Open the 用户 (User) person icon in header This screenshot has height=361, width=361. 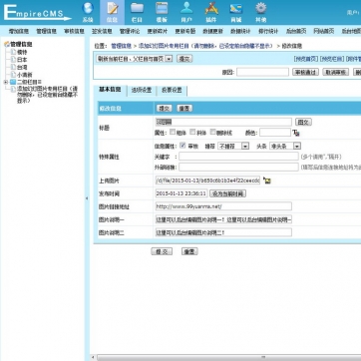tap(186, 8)
